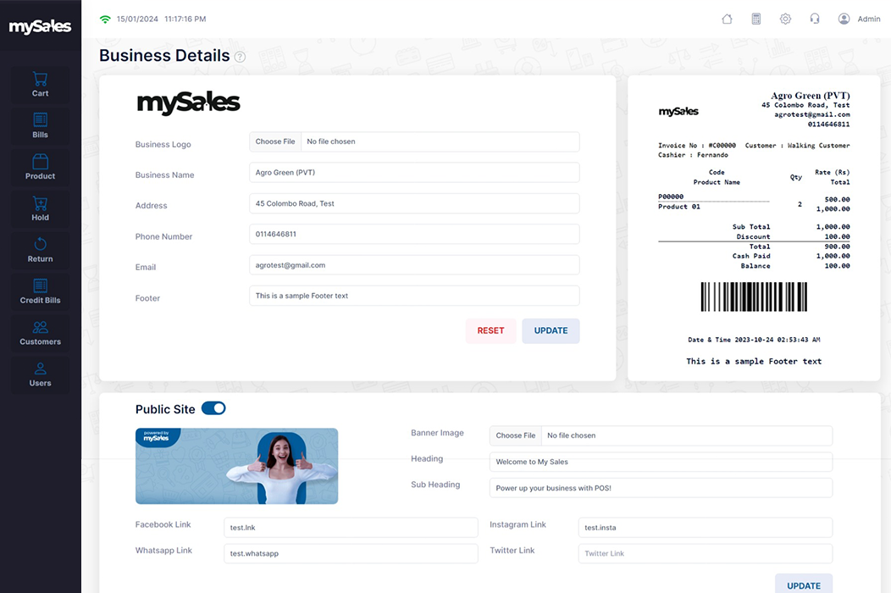
Task: Open Credit Bills from sidebar
Action: (x=40, y=291)
